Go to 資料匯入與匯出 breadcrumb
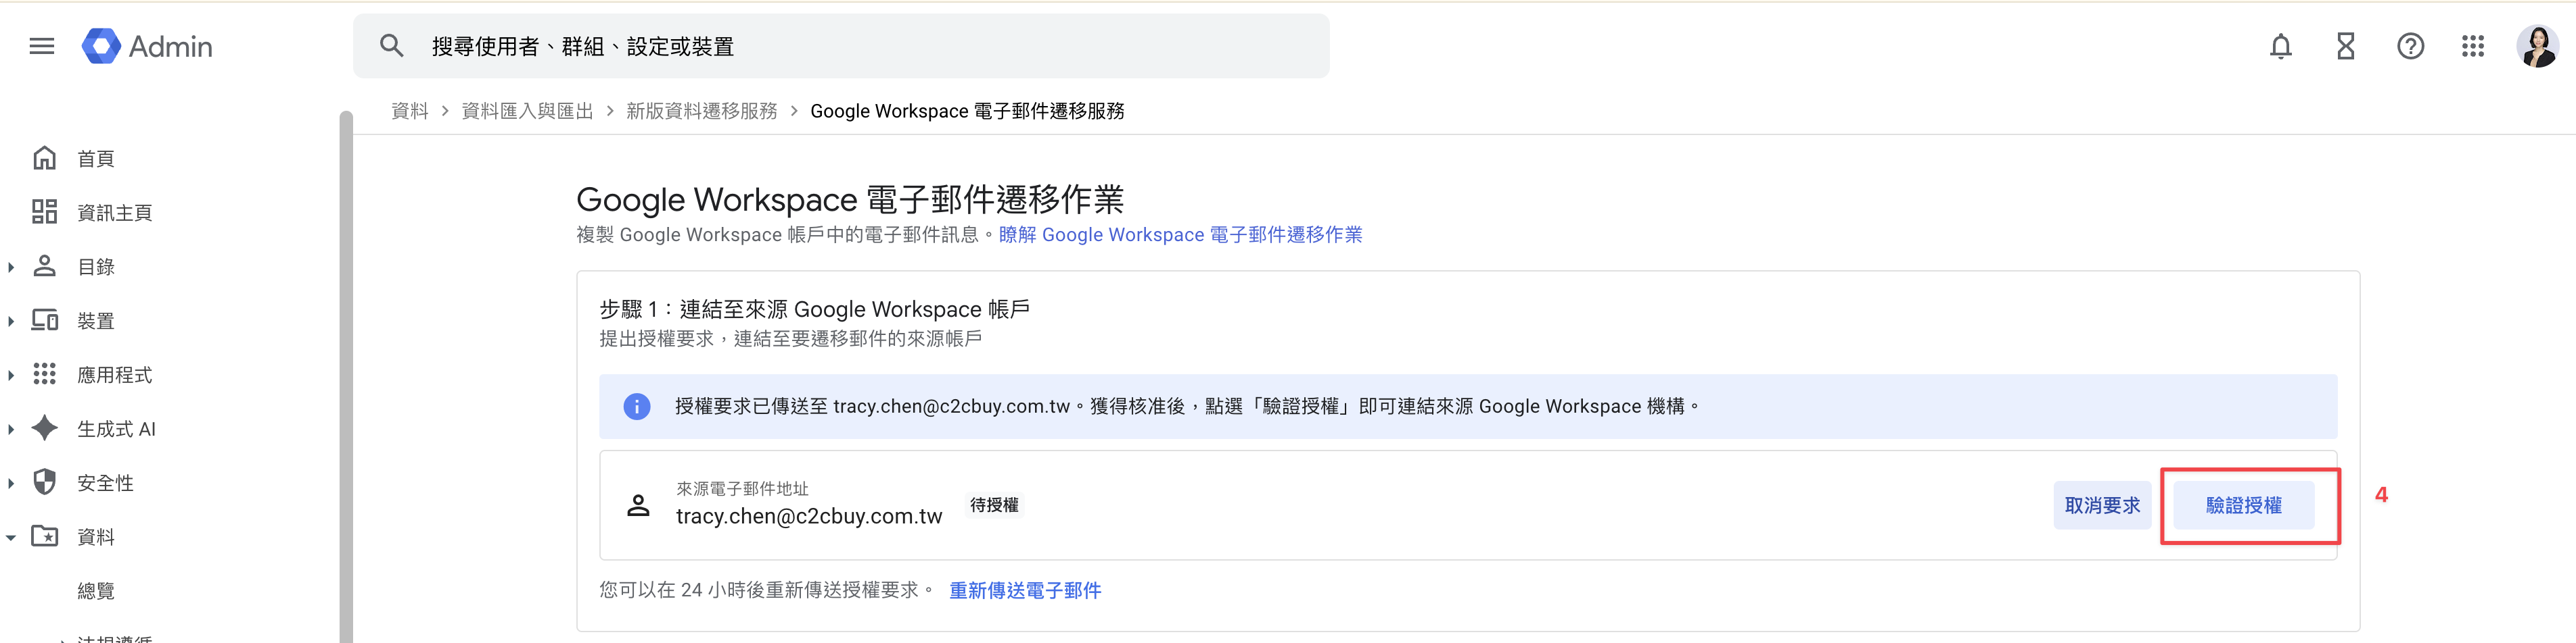This screenshot has height=643, width=2576. 527,111
